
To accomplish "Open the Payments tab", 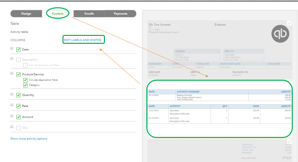I will 120,14.
